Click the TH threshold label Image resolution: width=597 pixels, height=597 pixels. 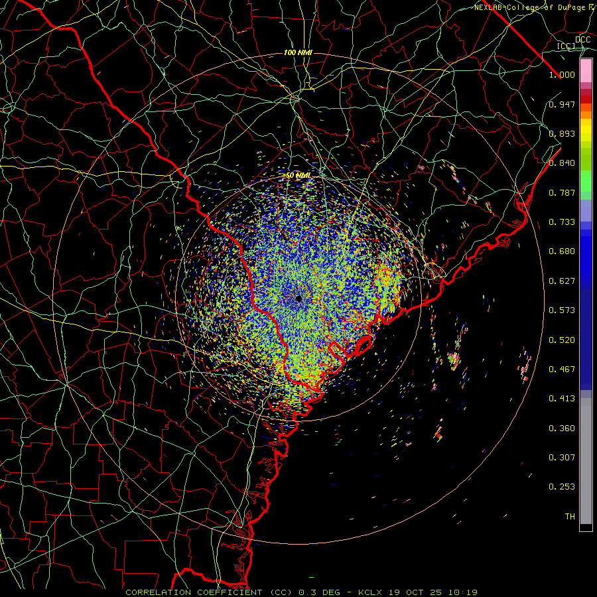(570, 517)
